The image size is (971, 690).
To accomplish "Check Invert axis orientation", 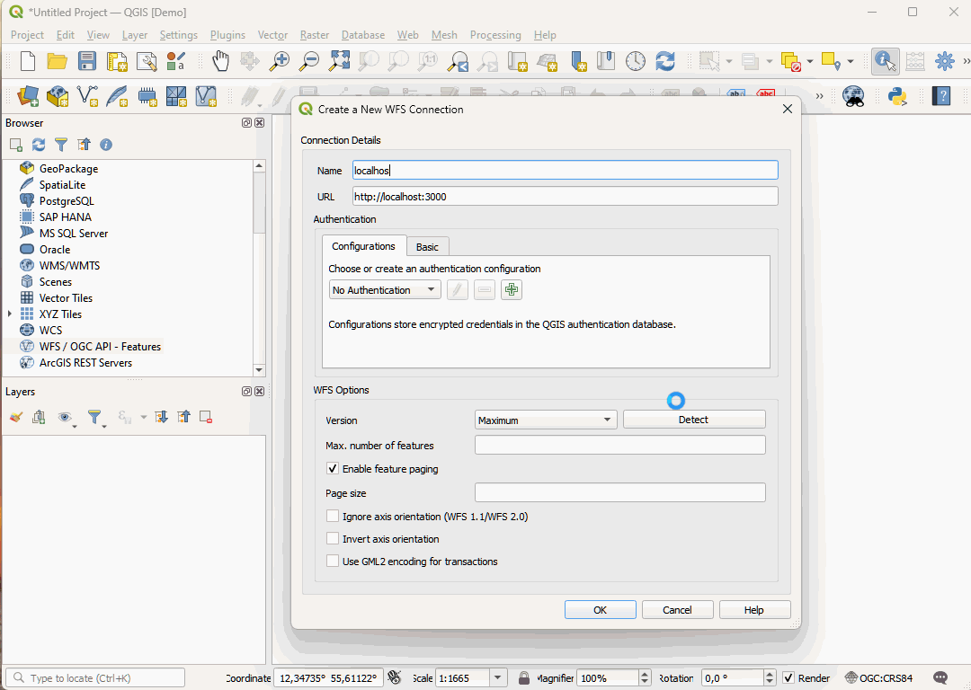I will 333,538.
